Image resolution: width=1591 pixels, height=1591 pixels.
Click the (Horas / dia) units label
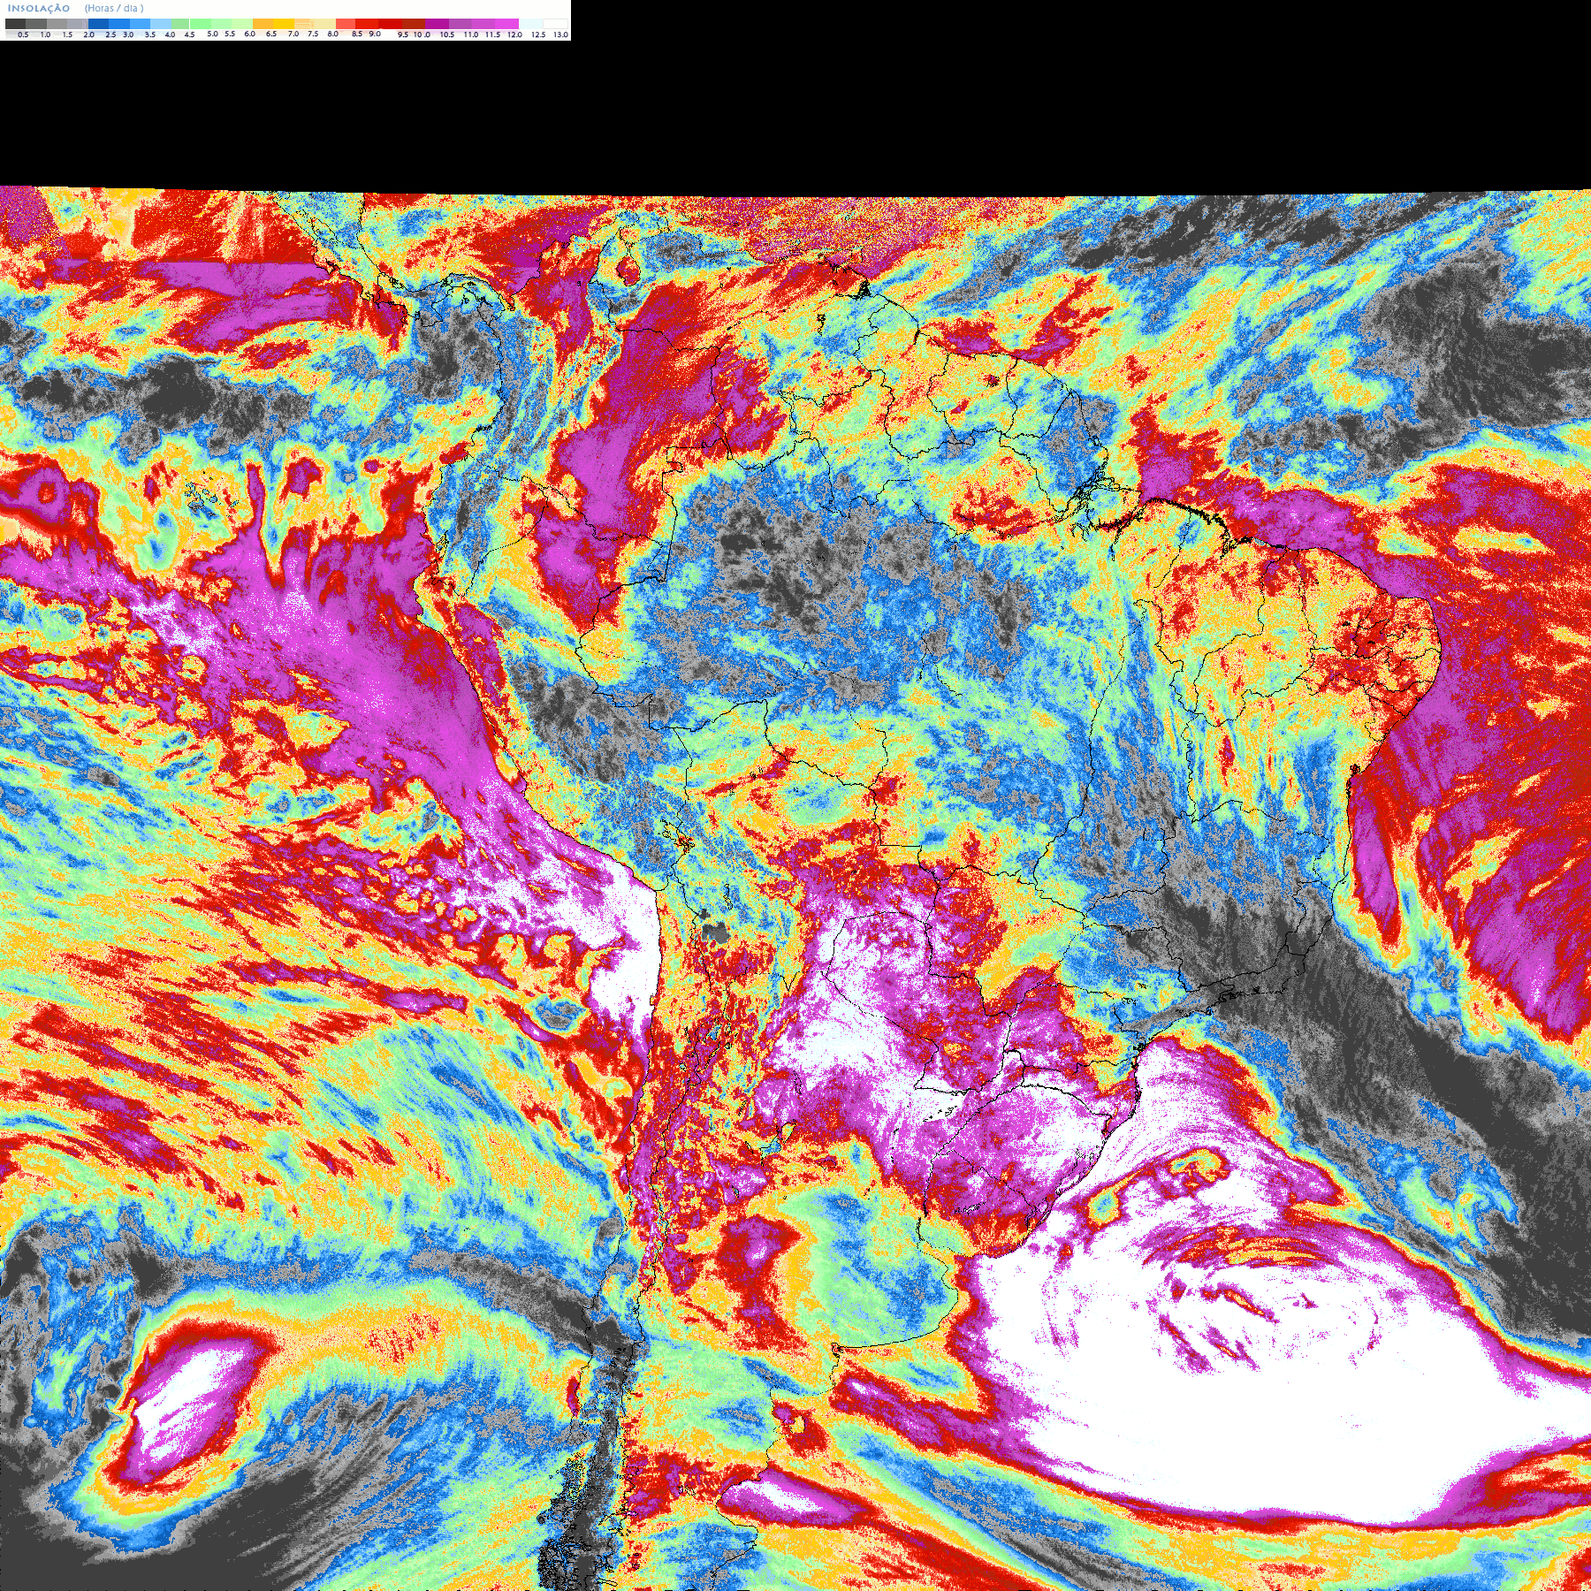tap(114, 8)
